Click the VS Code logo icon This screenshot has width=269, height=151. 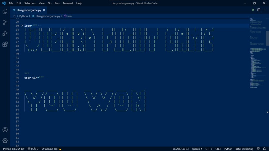(x=4, y=3)
